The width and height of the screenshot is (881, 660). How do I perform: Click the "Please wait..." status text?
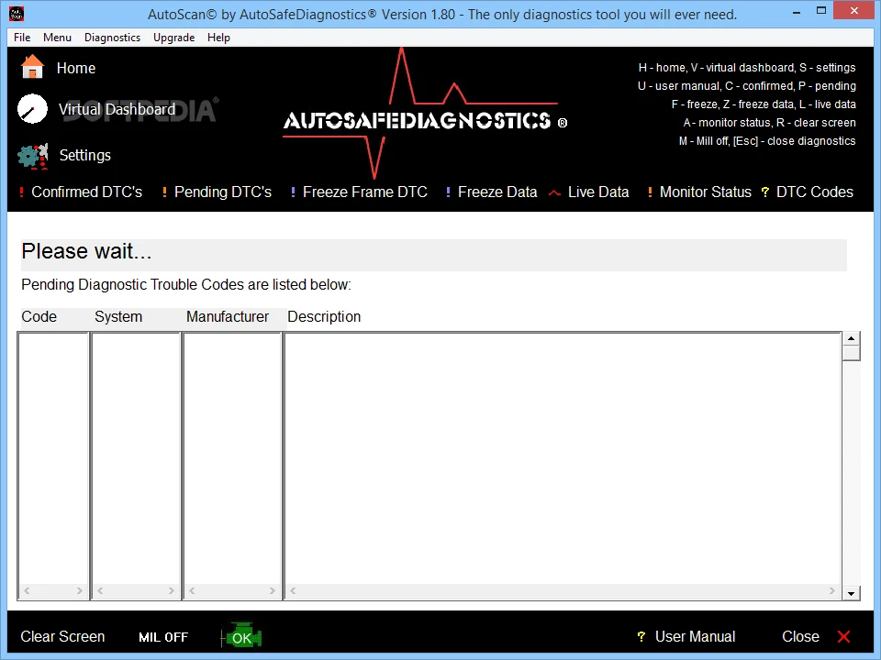86,251
